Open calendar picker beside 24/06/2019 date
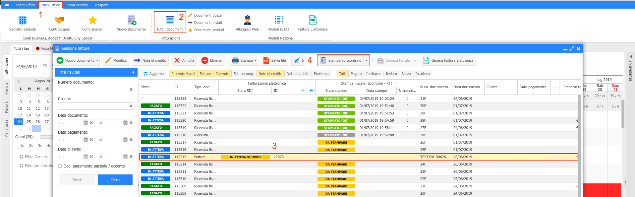 pos(45,66)
